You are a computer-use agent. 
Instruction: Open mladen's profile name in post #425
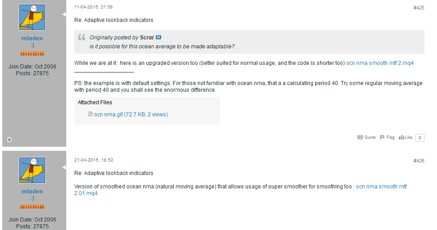(x=32, y=38)
